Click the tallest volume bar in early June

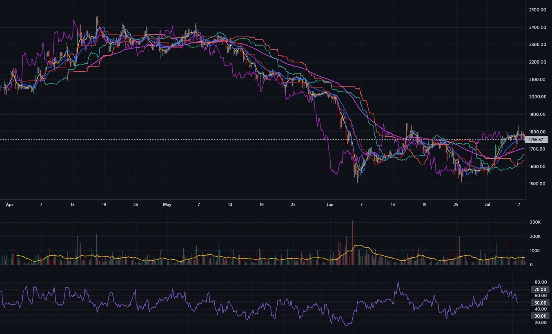[x=353, y=243]
